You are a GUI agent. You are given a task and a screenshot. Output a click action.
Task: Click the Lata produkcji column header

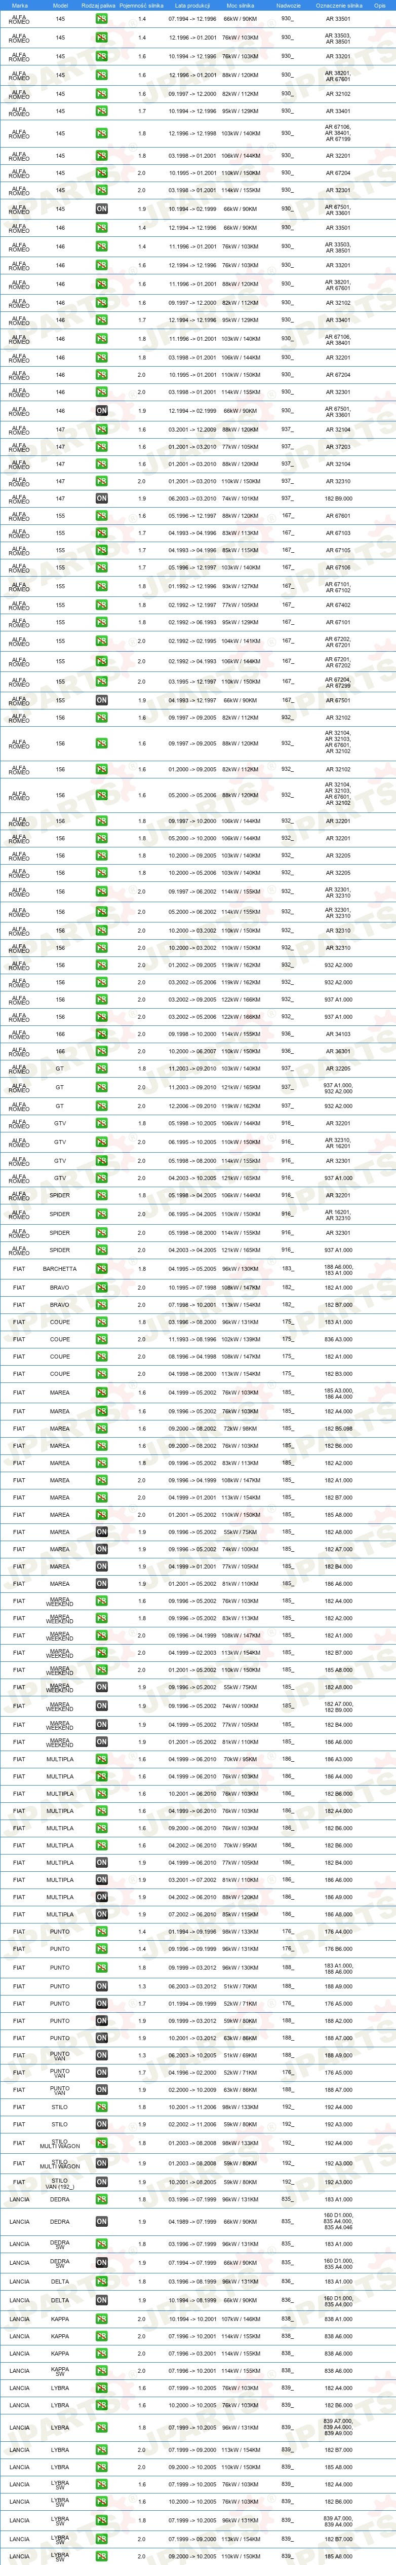coord(192,5)
